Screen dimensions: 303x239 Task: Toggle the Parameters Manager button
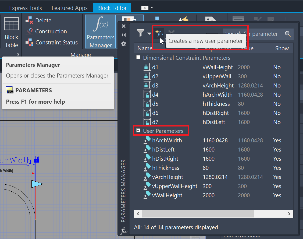101,31
